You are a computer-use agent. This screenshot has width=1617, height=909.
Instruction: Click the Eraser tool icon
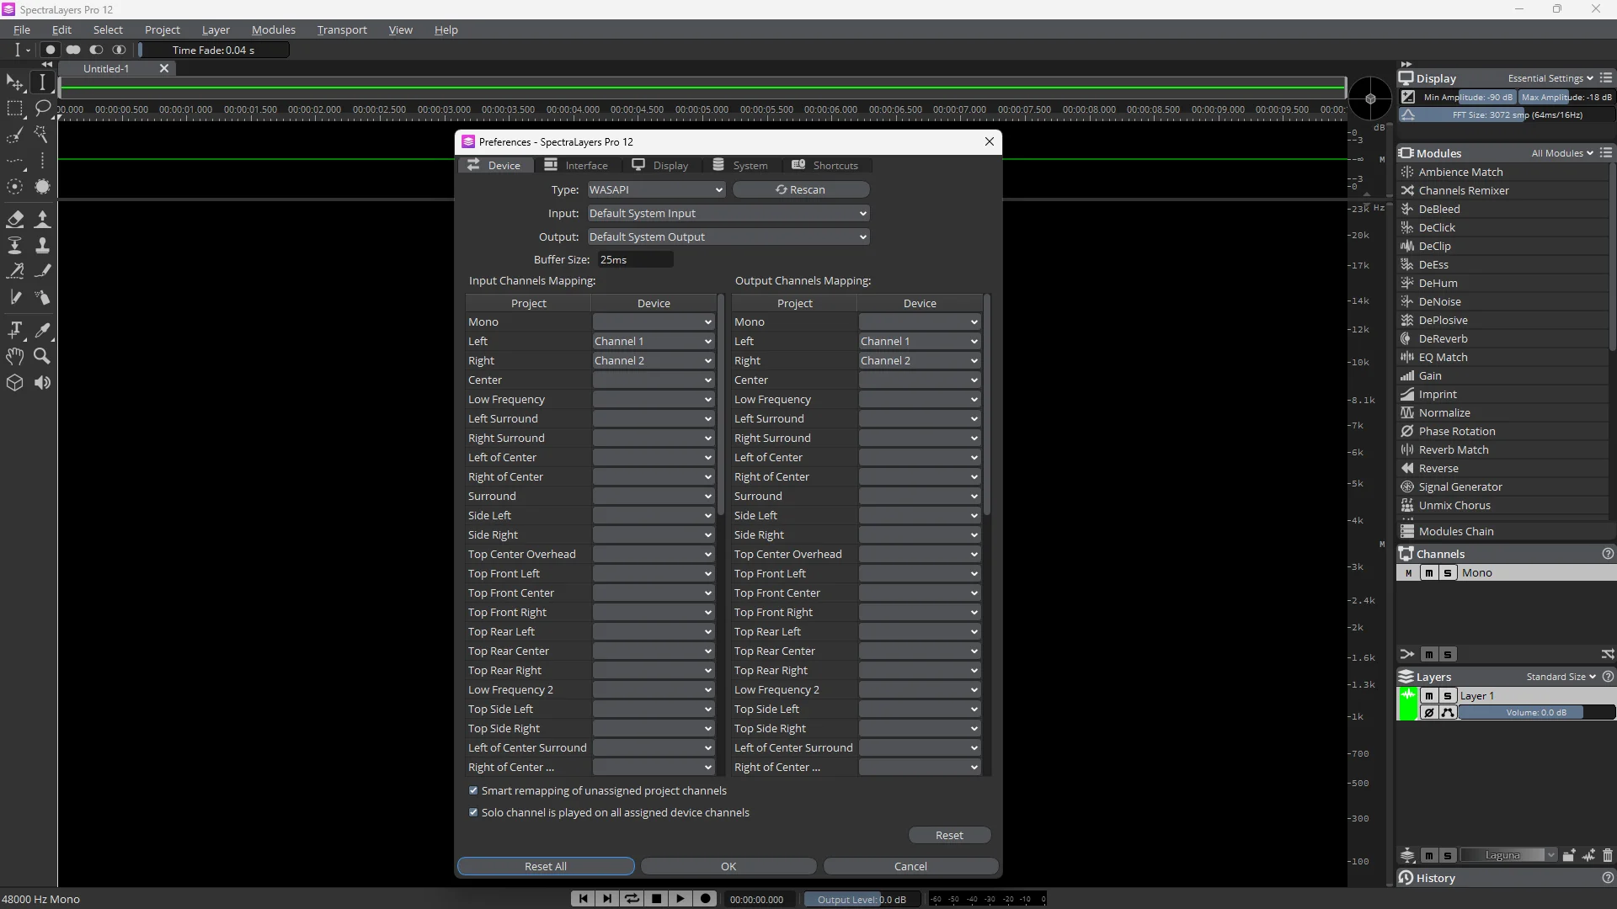click(x=15, y=220)
